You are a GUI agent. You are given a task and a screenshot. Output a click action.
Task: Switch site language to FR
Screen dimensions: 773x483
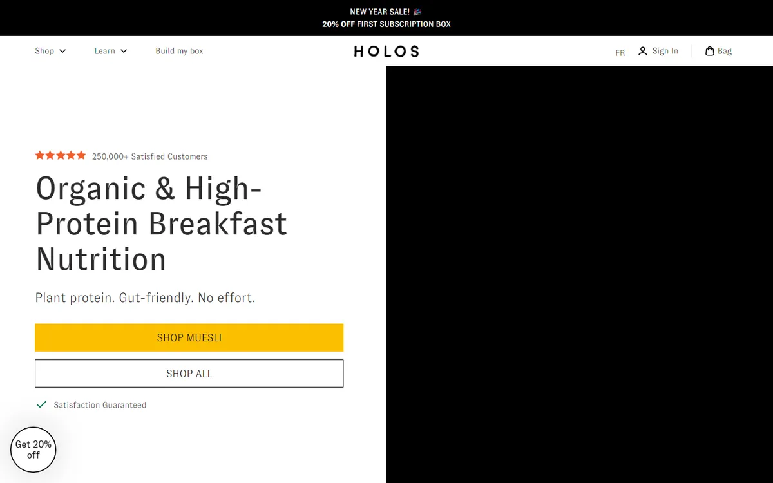coord(620,53)
